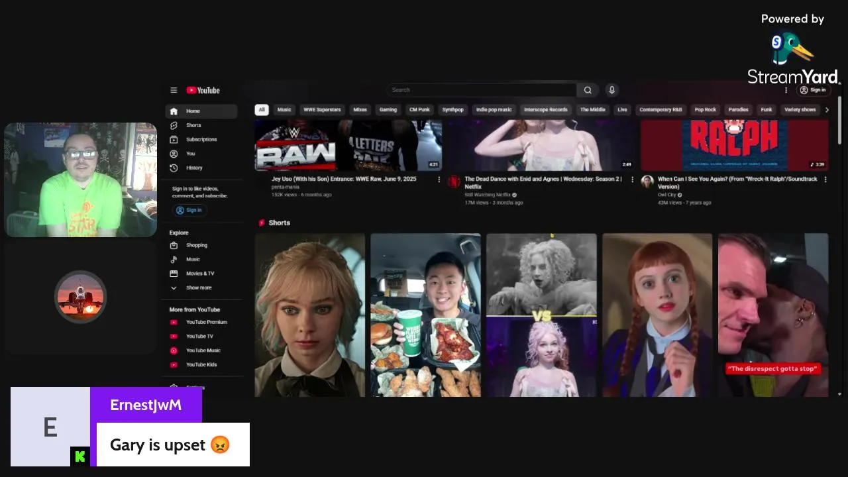
Task: Open the settings three-dot menu near Sign in
Action: pos(786,90)
